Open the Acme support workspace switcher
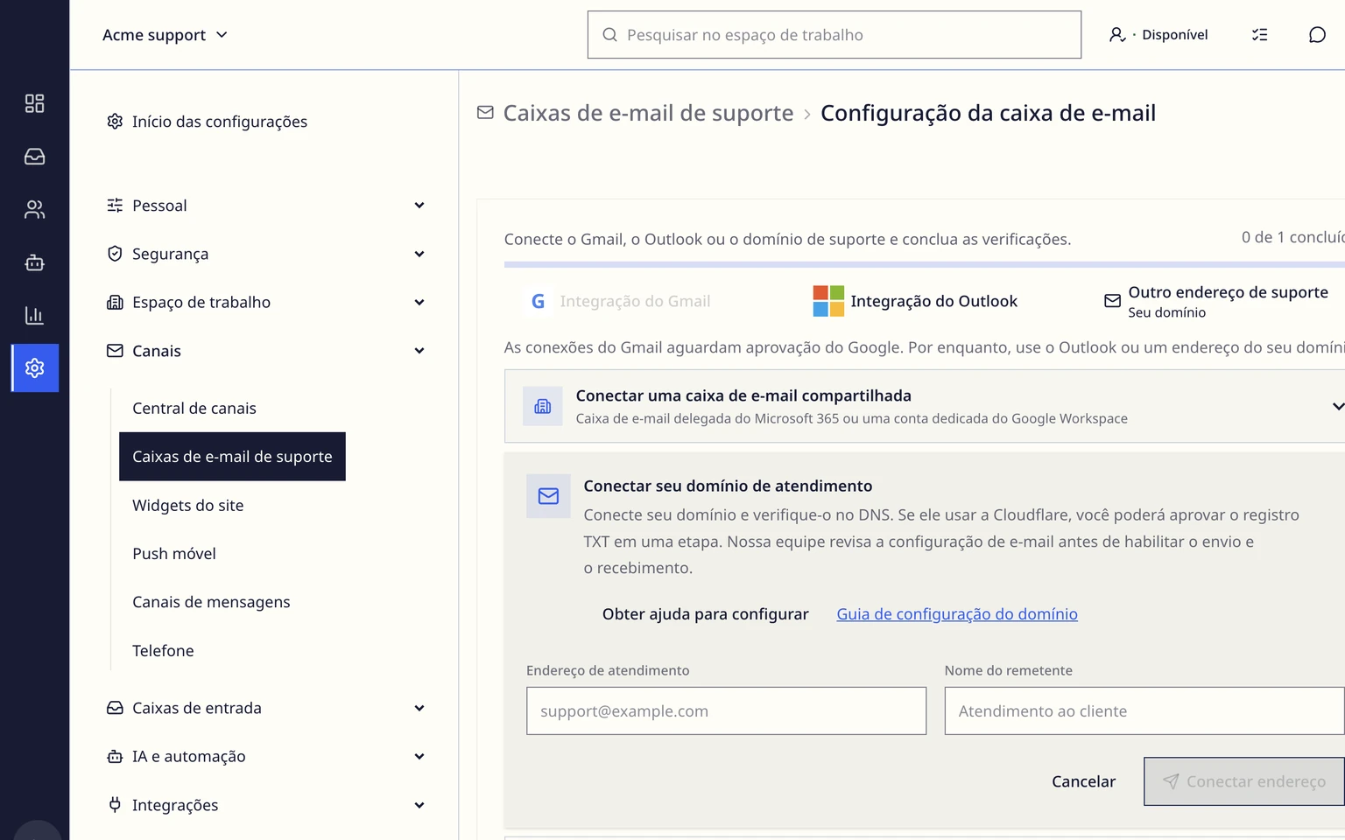 coord(165,35)
